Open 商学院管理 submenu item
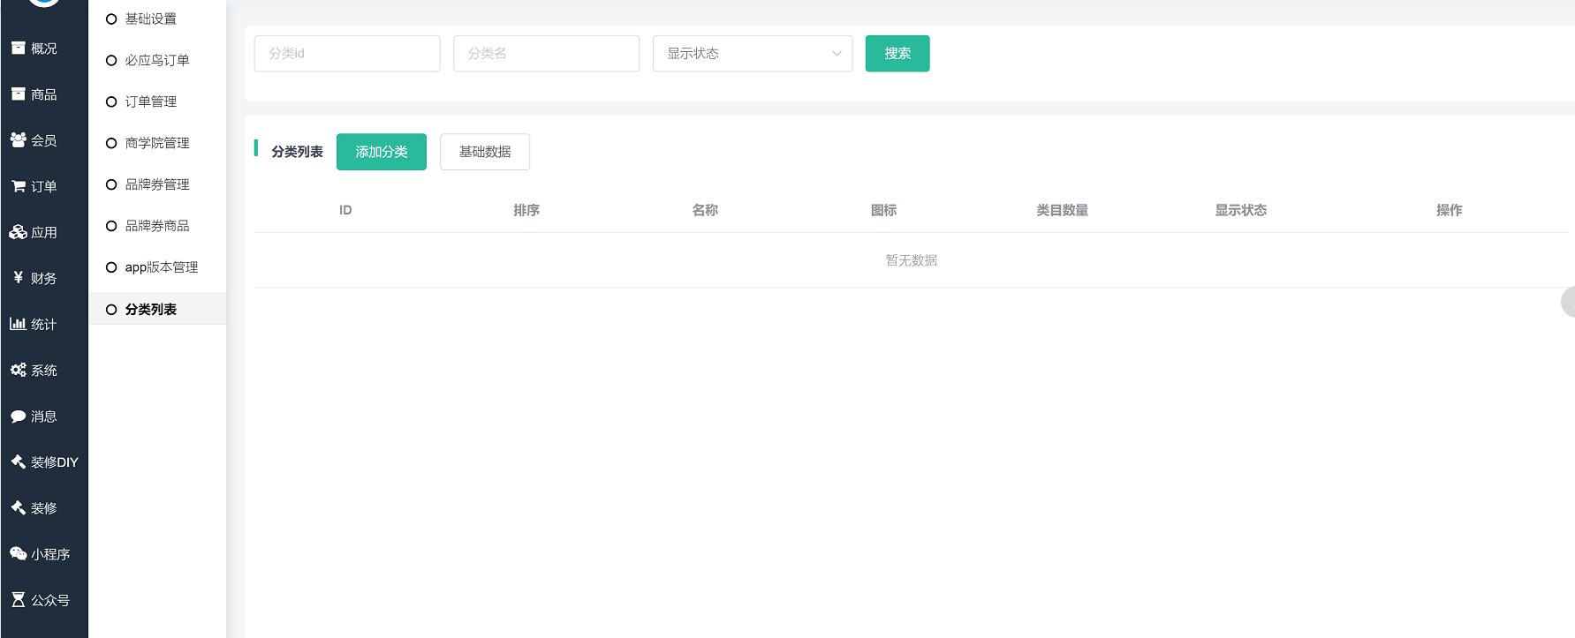 [157, 143]
